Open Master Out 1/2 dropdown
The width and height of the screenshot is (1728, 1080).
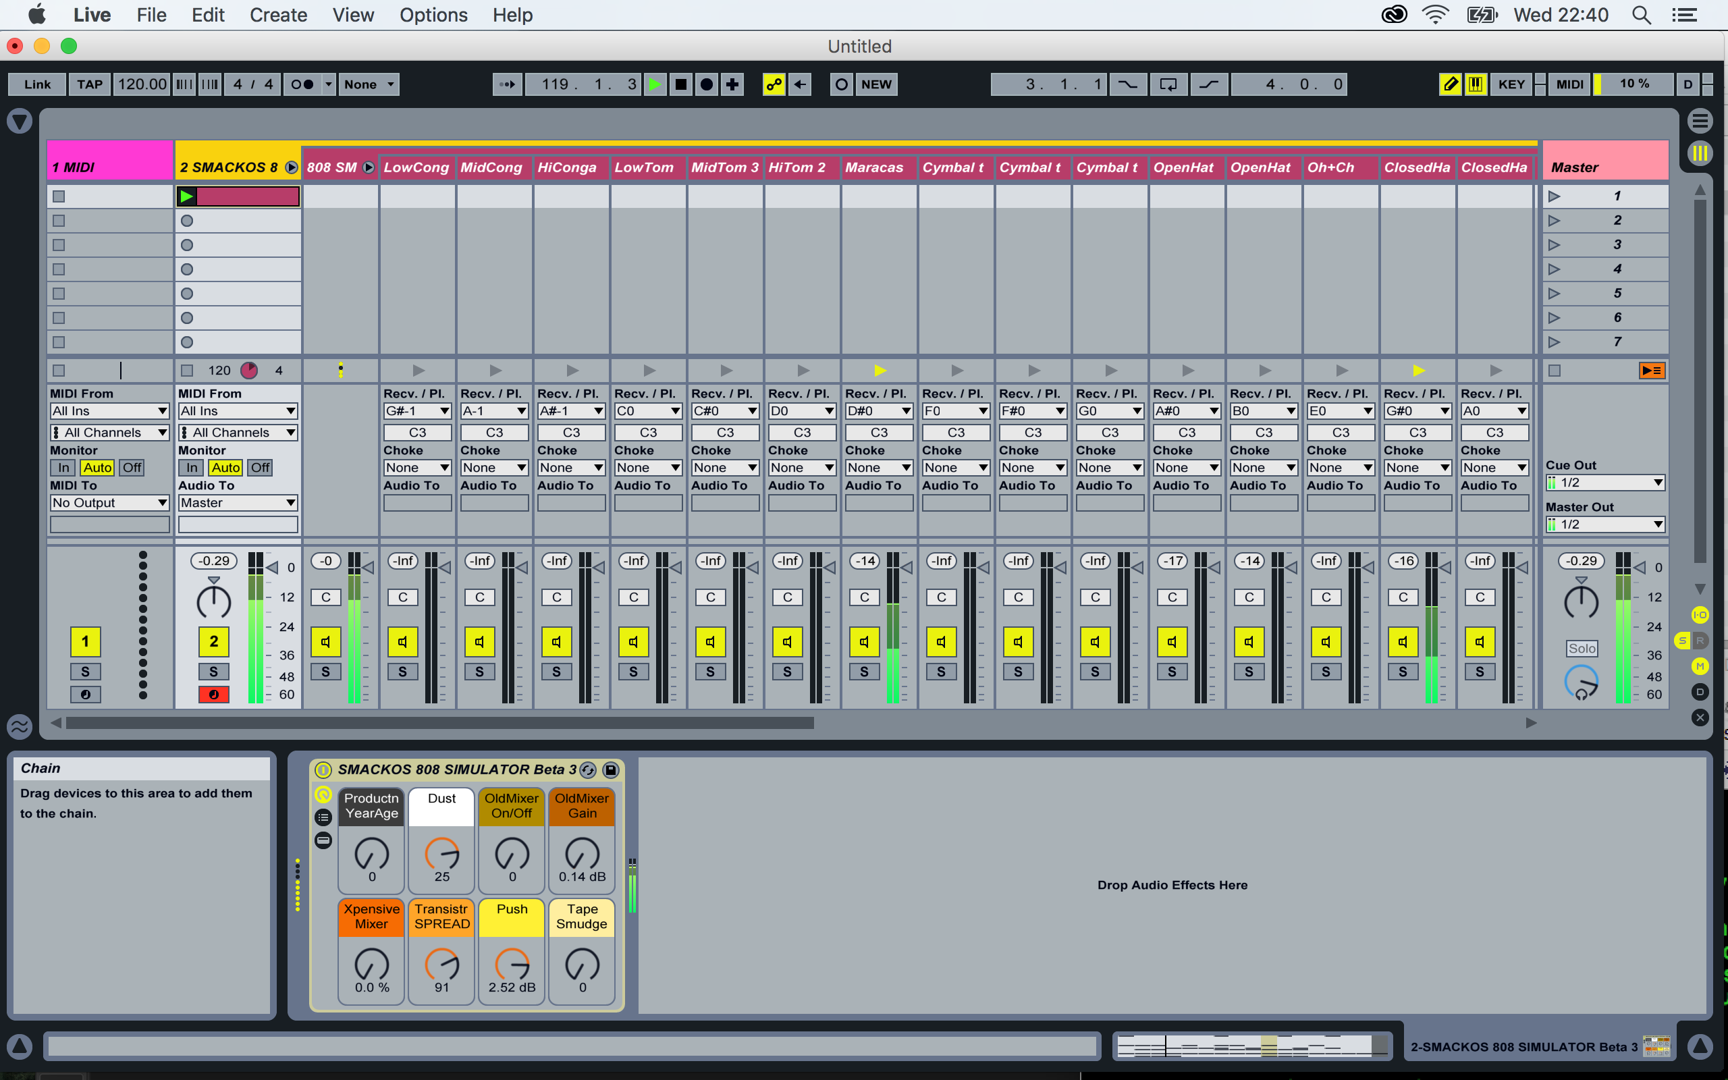[x=1605, y=524]
